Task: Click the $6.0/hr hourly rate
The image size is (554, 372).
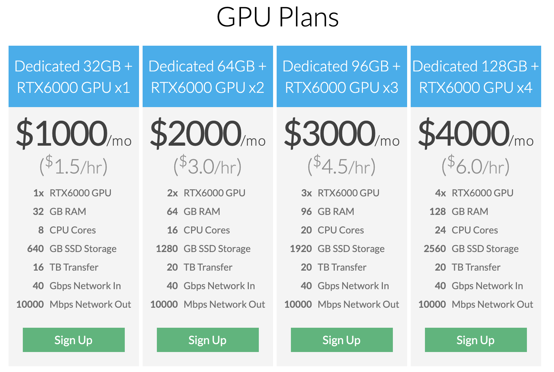Action: 476,166
